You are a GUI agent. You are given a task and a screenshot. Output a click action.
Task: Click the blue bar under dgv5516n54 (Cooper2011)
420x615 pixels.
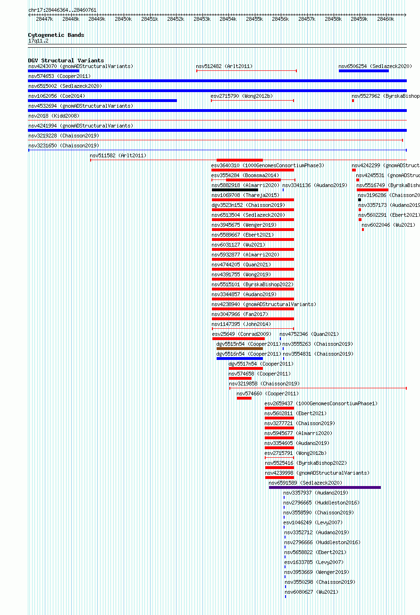(240, 359)
